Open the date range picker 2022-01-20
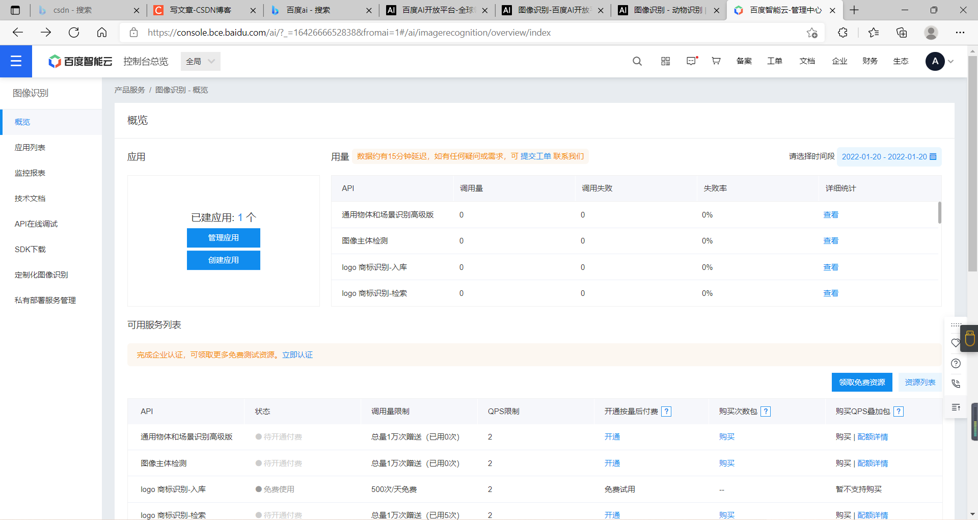This screenshot has height=520, width=978. click(889, 157)
